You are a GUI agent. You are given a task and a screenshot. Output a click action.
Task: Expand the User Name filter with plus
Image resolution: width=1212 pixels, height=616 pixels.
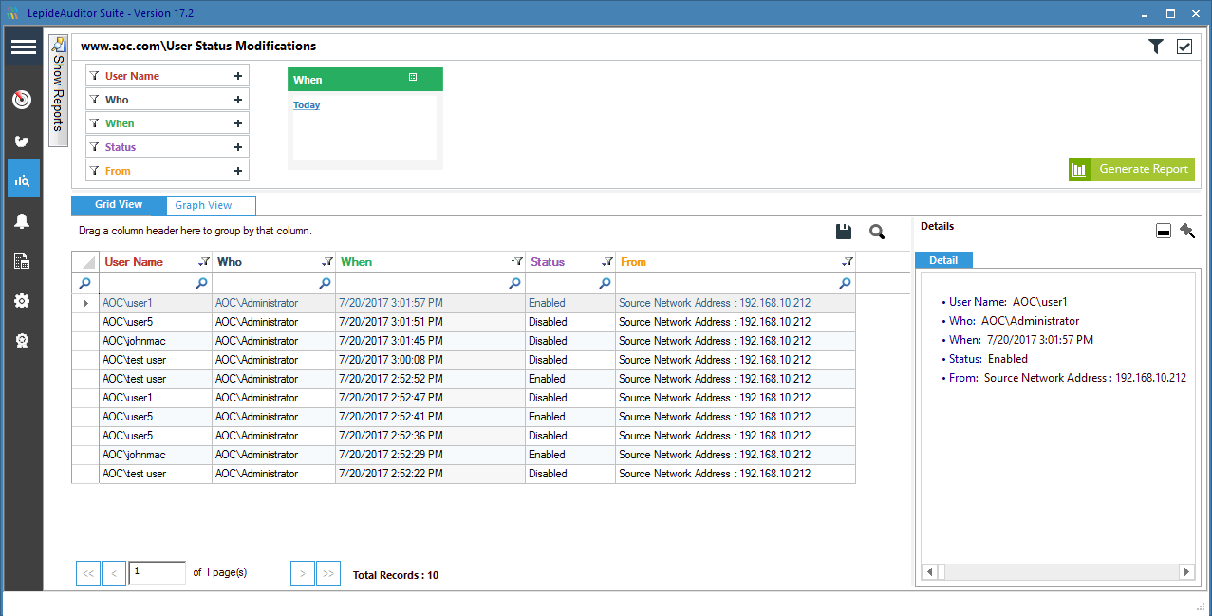click(x=237, y=76)
